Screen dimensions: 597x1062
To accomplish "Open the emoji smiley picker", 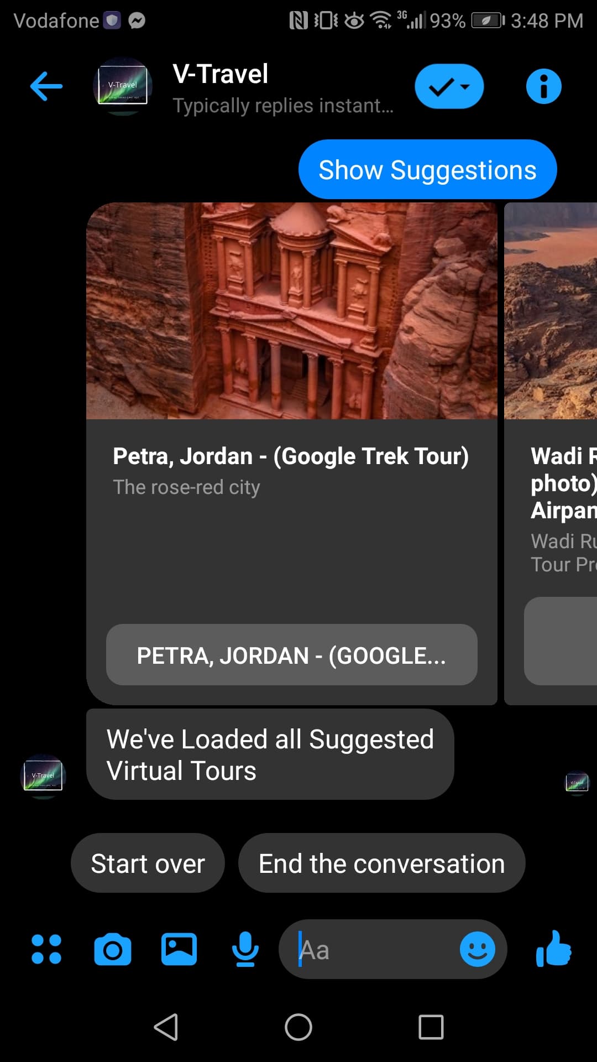I will (x=478, y=949).
